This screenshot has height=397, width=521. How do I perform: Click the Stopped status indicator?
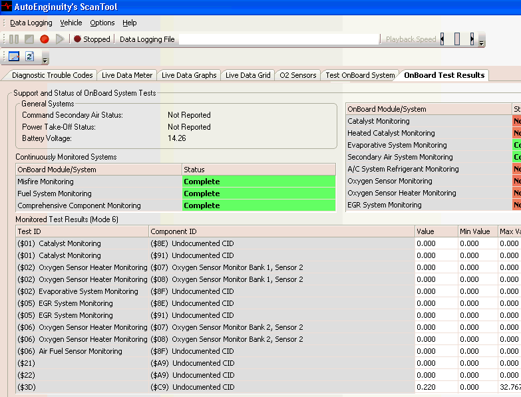[92, 39]
